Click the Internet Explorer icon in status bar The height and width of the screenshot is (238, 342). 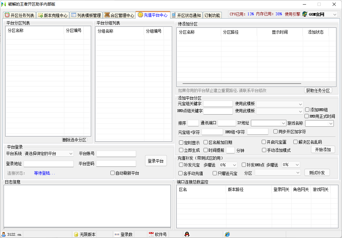(227, 234)
